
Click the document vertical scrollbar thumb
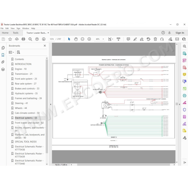(177, 104)
